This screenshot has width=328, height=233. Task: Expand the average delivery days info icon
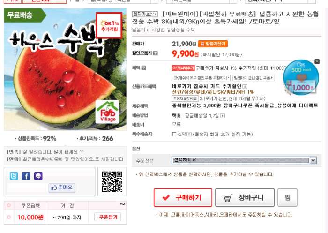223,115
